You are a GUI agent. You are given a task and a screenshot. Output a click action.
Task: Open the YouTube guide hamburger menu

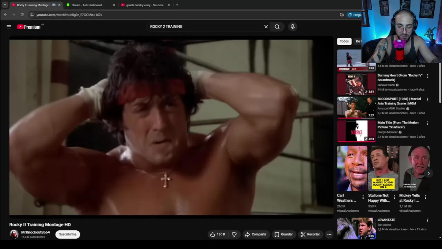click(9, 27)
